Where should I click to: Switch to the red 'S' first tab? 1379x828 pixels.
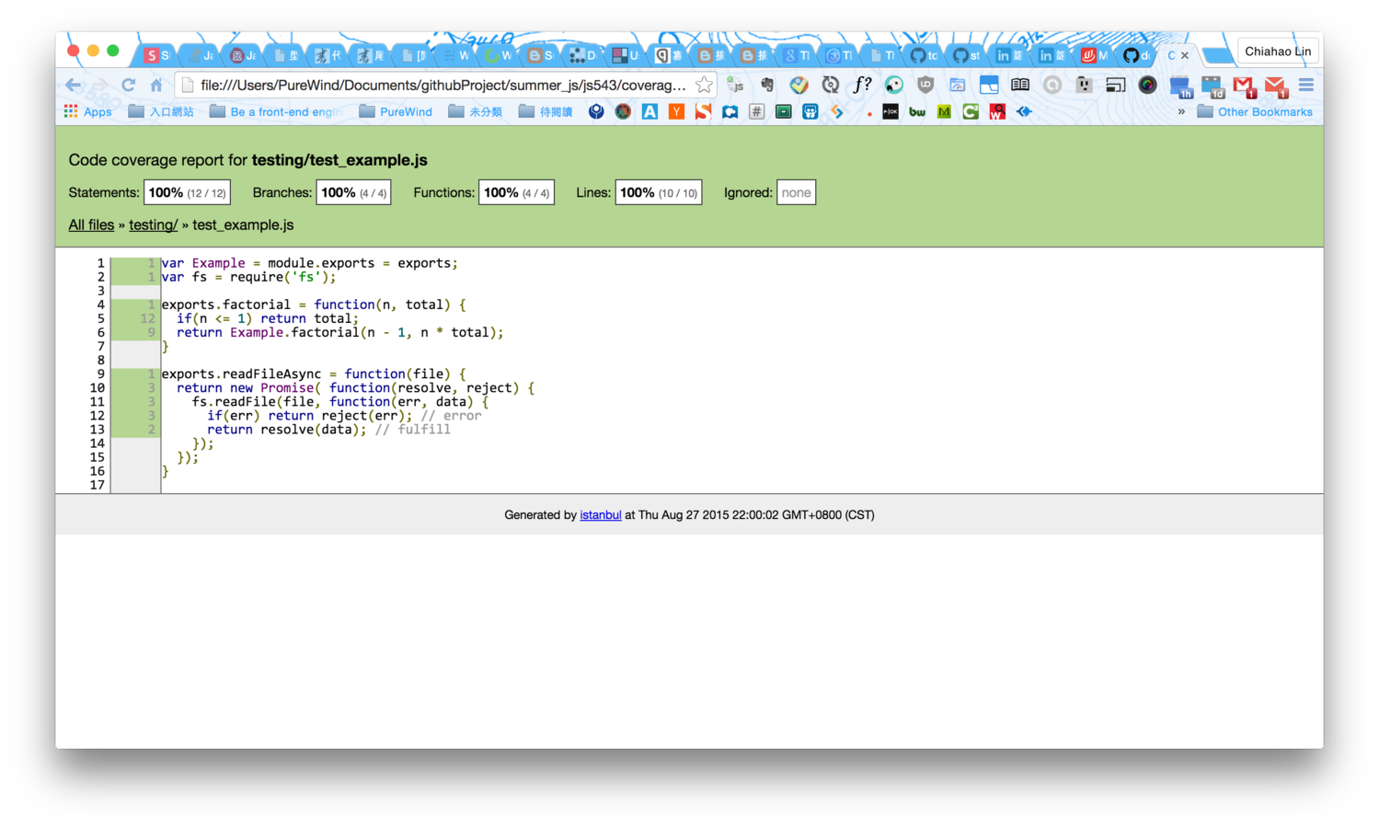[x=157, y=55]
